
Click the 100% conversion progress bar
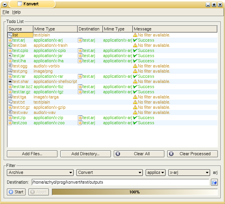pos(135,192)
